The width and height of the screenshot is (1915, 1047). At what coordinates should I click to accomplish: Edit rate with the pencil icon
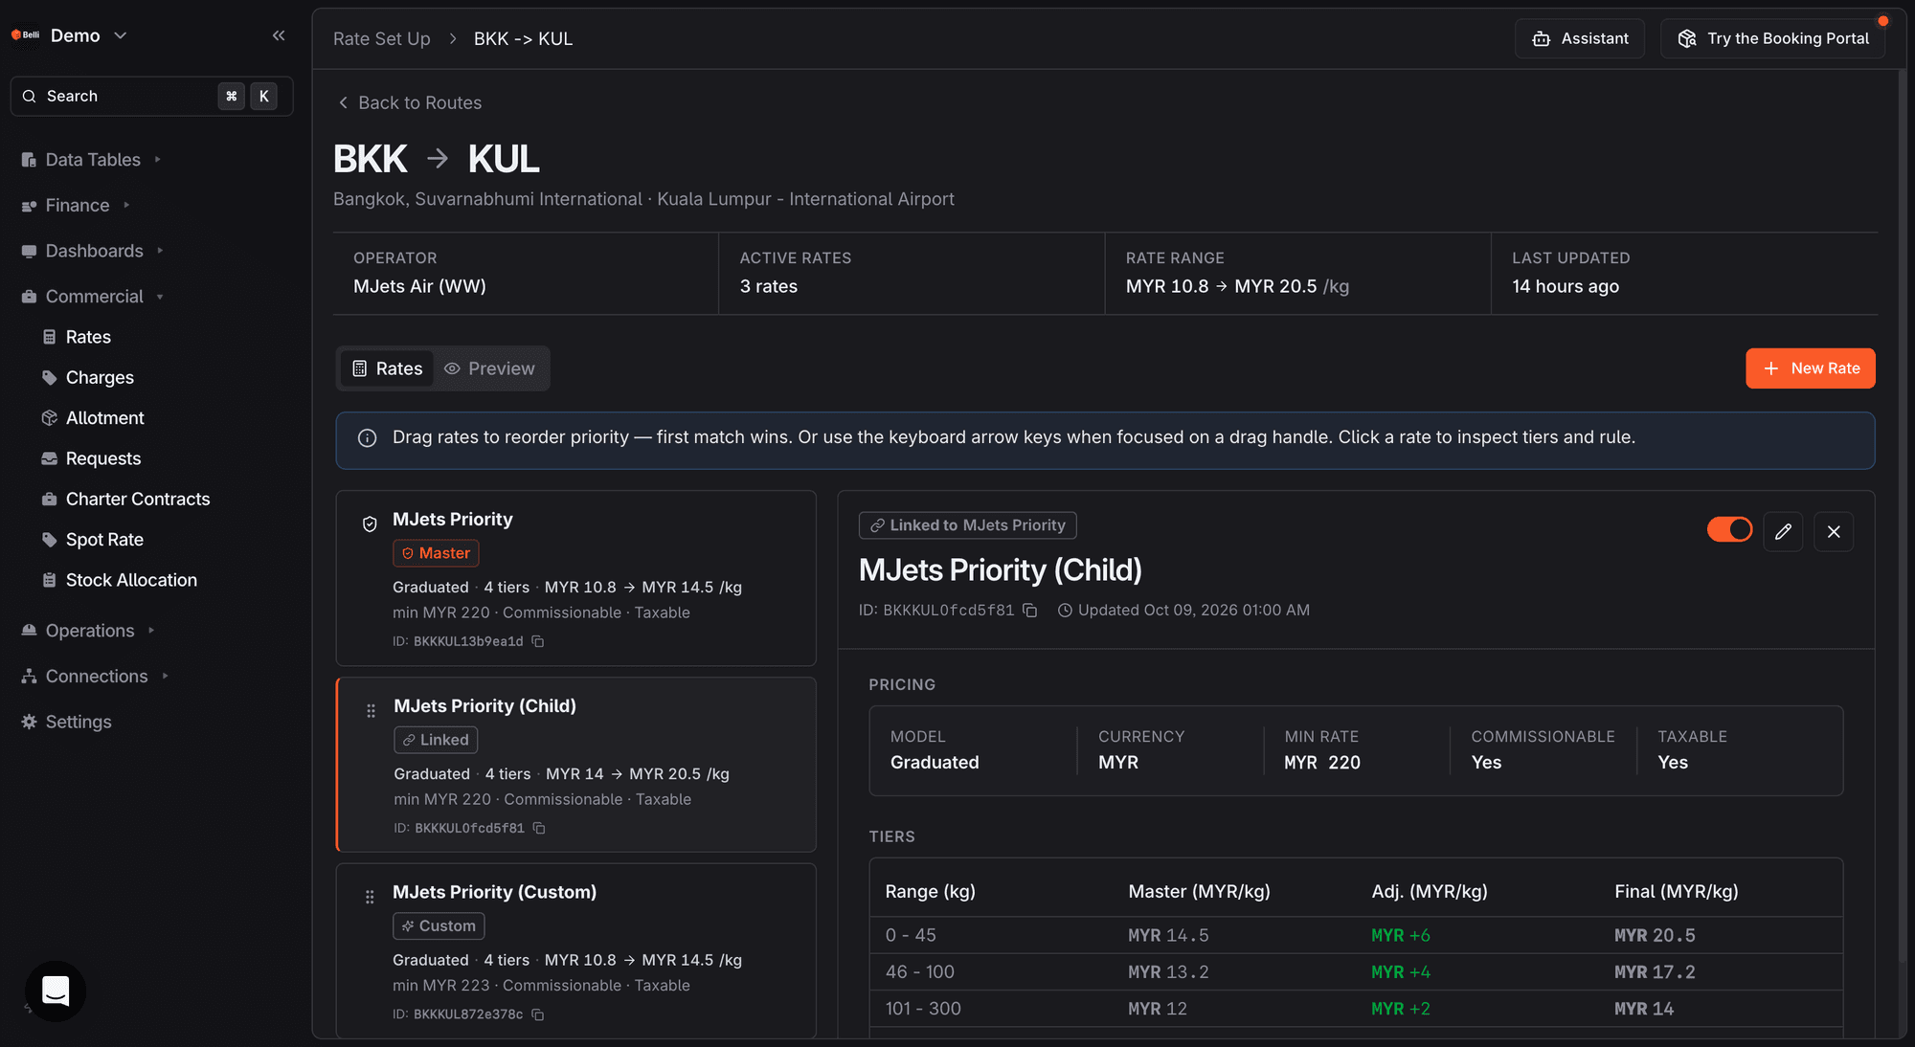point(1783,531)
